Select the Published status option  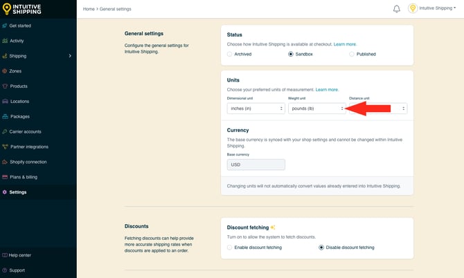point(352,54)
